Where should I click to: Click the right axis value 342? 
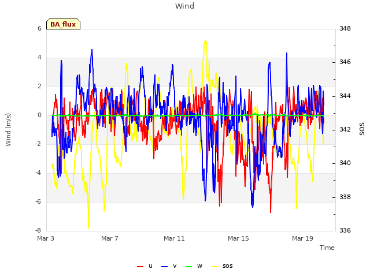point(345,129)
